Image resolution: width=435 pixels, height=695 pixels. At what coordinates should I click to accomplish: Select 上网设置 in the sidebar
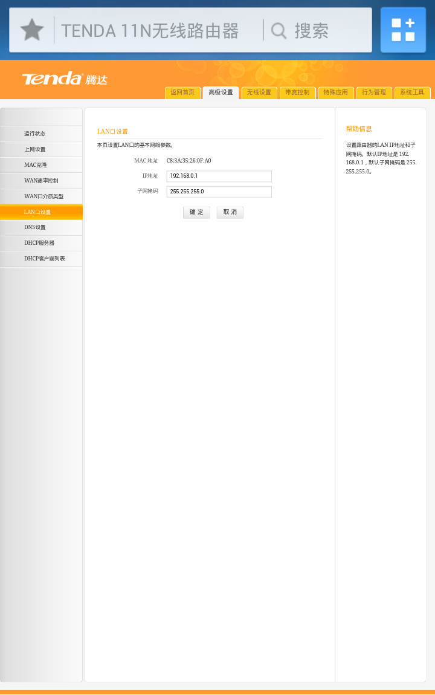(x=41, y=149)
